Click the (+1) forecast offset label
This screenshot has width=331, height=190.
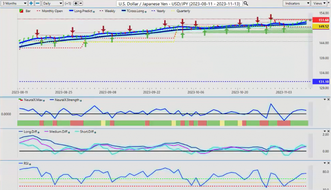pos(68,3)
